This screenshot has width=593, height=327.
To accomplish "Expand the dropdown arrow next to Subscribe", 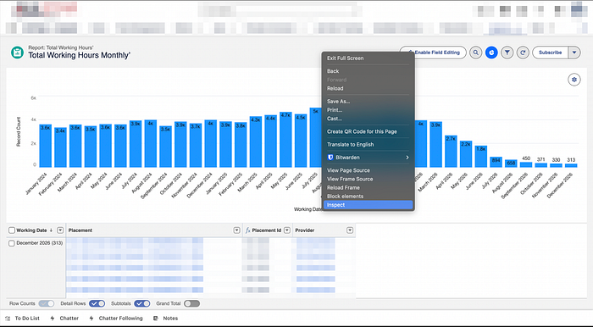I will pos(574,53).
